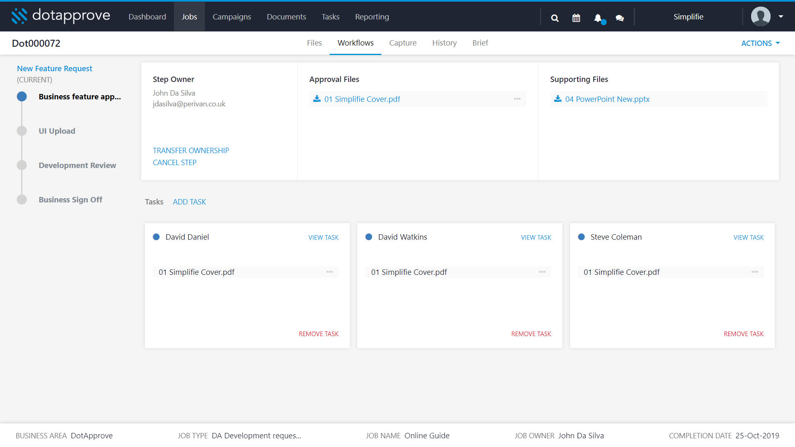Click blue status dot beside David Daniel
This screenshot has height=447, width=795.
[x=156, y=237]
